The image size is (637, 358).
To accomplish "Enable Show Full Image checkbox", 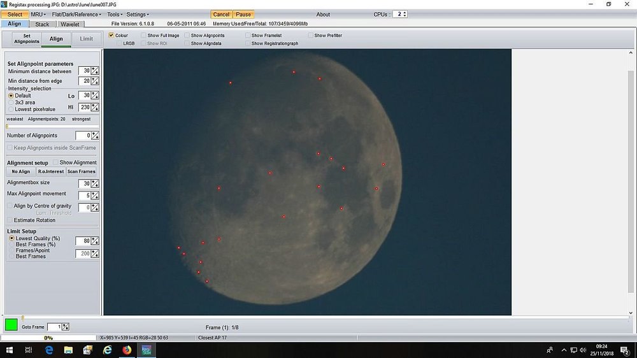I will 143,35.
